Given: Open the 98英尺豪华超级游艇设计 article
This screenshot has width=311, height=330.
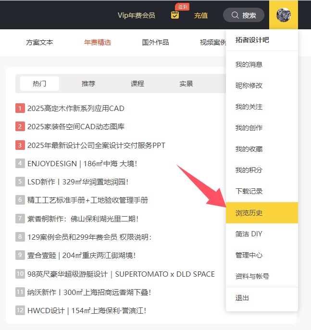Looking at the screenshot, I should pyautogui.click(x=121, y=274).
